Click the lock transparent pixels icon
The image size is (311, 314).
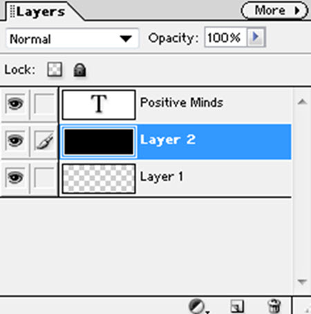coord(55,69)
